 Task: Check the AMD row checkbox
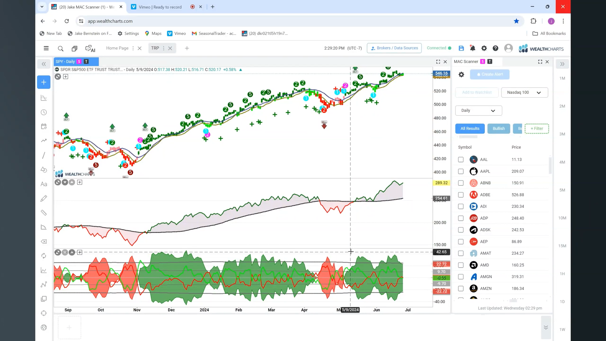461,265
